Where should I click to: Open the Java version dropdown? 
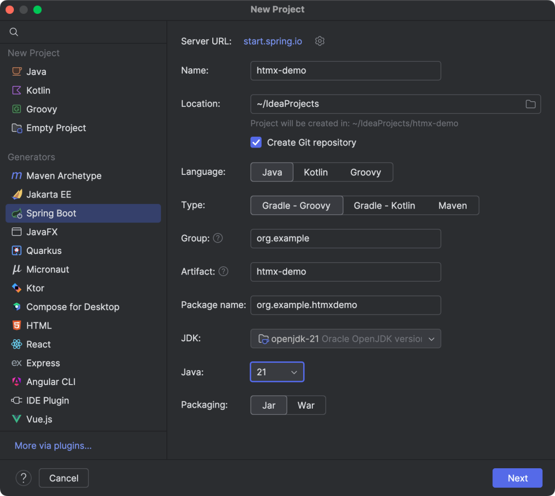click(x=277, y=372)
